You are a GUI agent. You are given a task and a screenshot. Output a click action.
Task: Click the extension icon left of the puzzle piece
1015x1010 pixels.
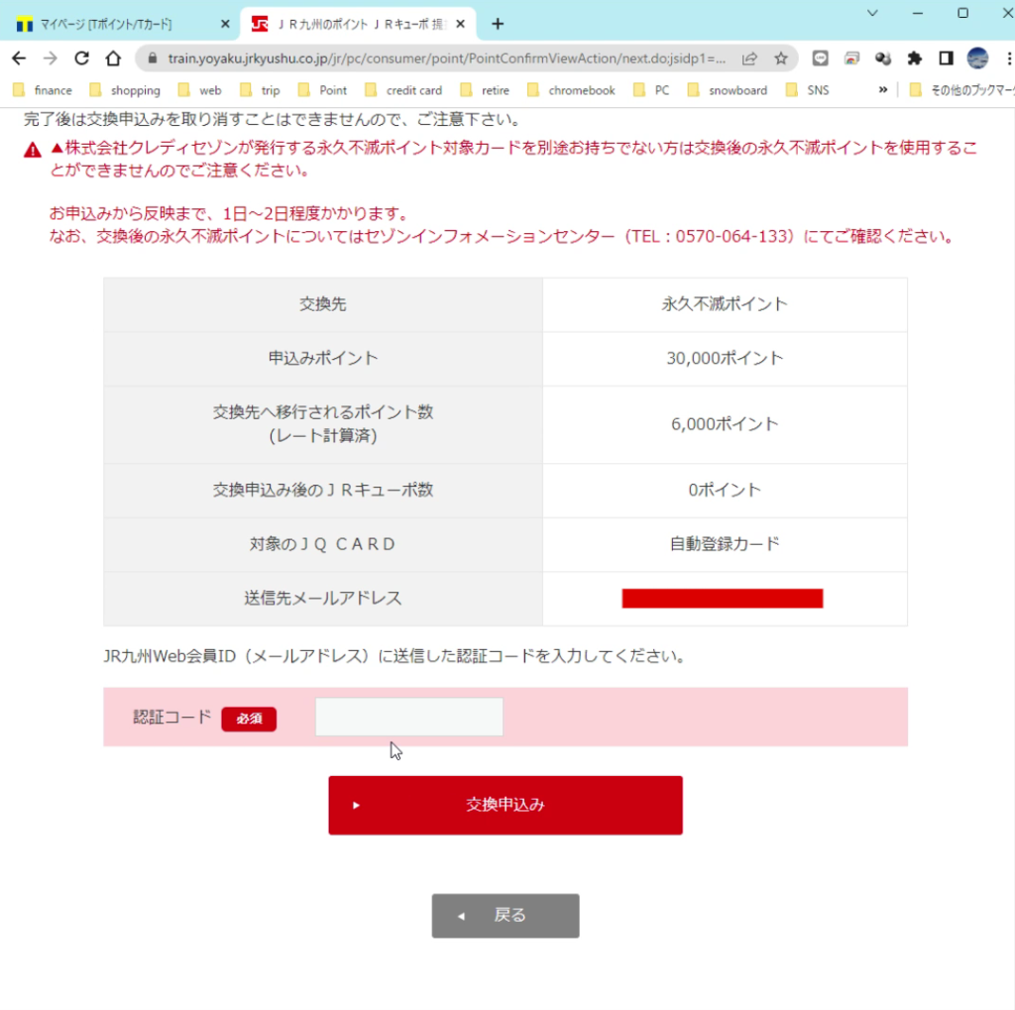883,58
